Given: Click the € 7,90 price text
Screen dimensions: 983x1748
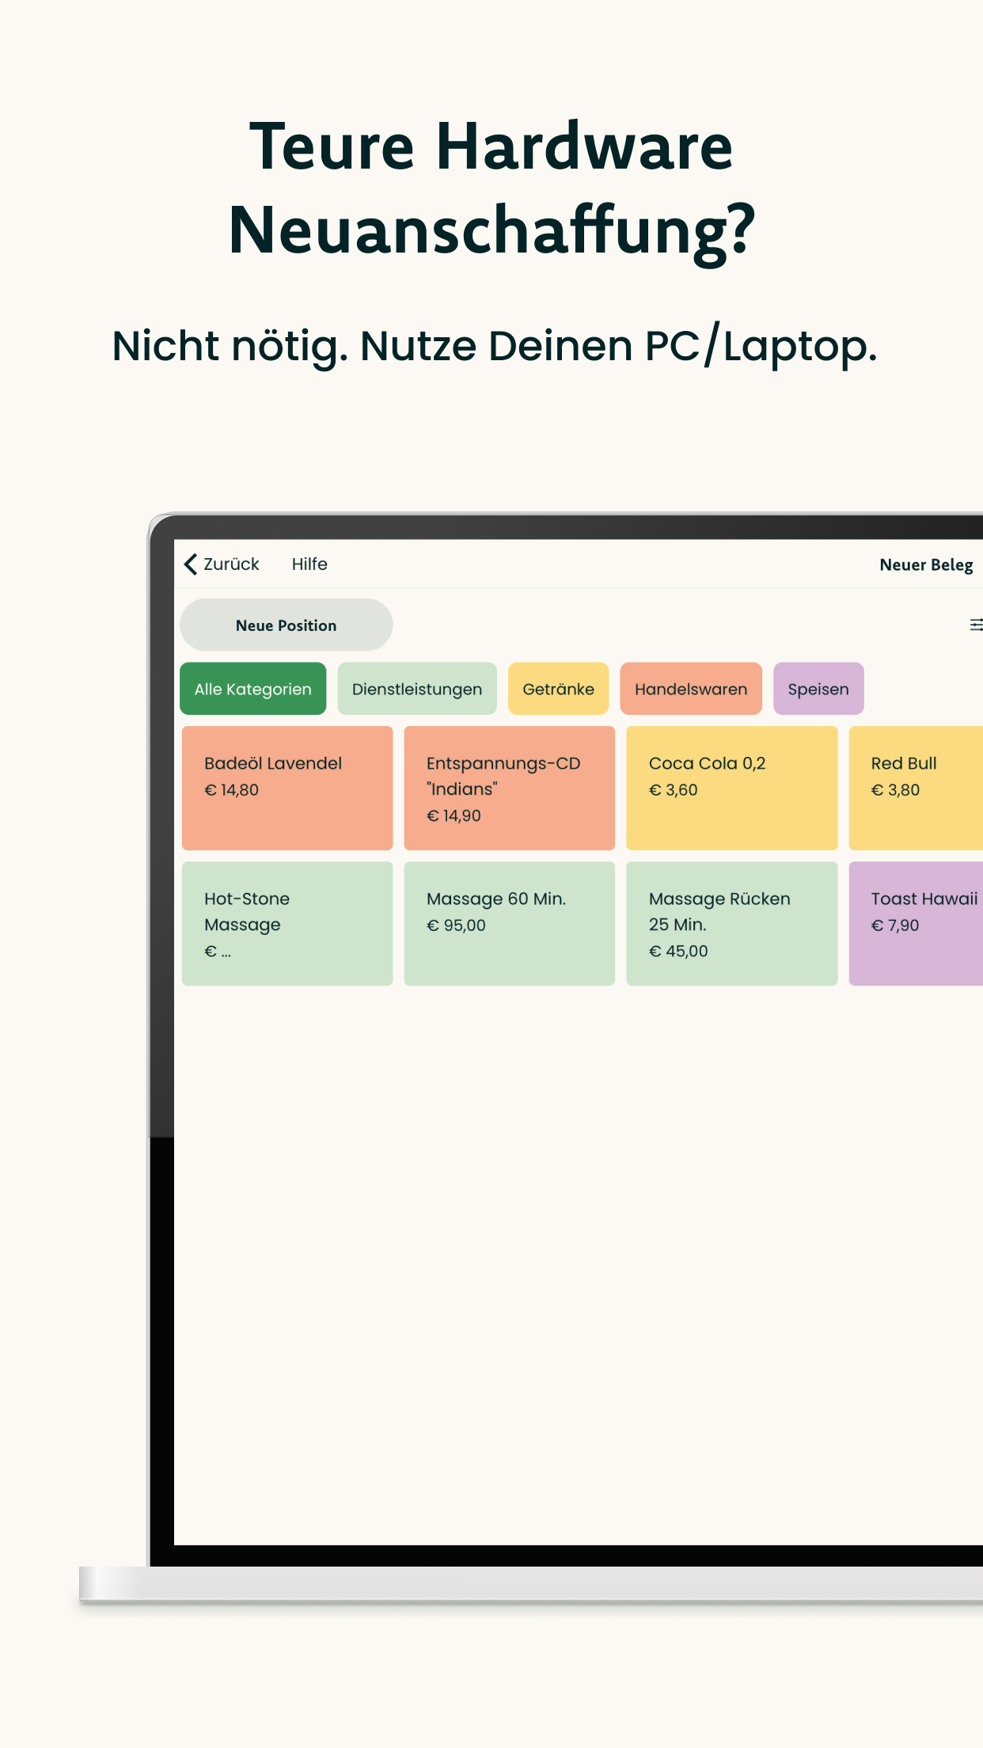Looking at the screenshot, I should tap(895, 925).
